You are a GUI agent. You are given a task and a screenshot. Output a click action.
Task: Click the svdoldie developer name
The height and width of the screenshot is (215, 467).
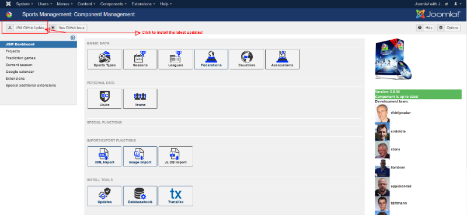click(398, 131)
